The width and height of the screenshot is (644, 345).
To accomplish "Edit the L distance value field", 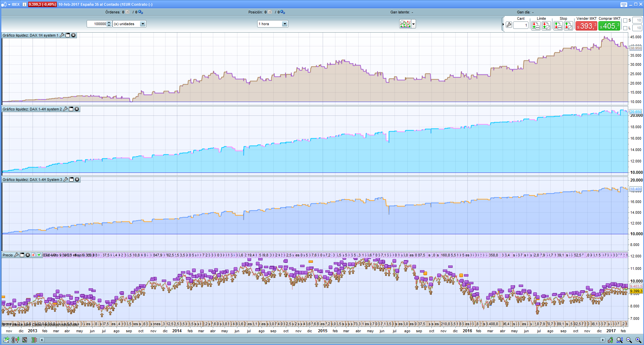I will (x=637, y=28).
